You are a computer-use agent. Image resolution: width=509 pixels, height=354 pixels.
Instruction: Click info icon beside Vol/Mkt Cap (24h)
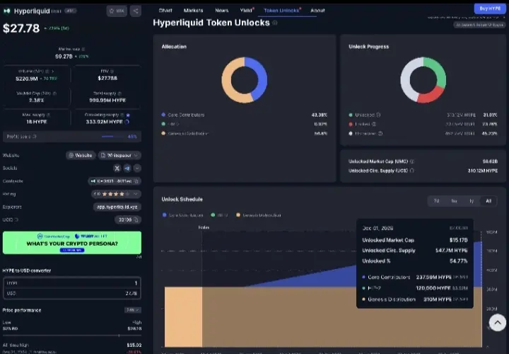coord(54,93)
